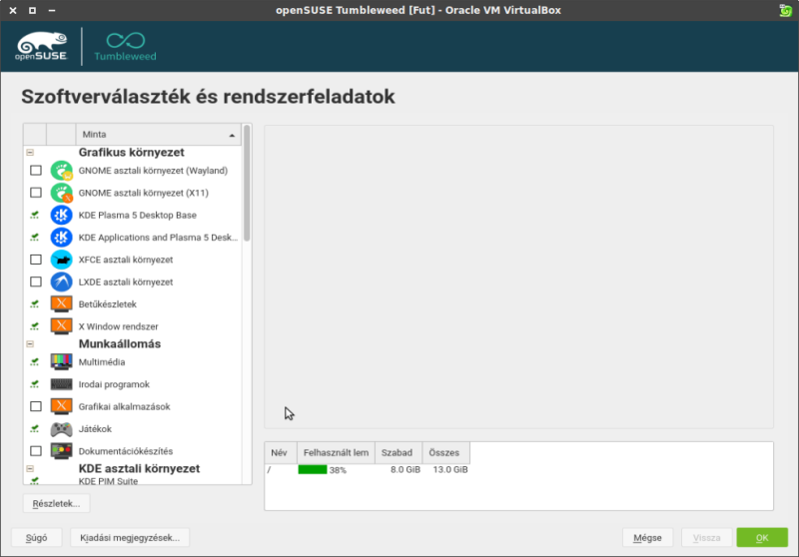Click the Multimédia TV icon
The height and width of the screenshot is (557, 799).
pyautogui.click(x=61, y=362)
